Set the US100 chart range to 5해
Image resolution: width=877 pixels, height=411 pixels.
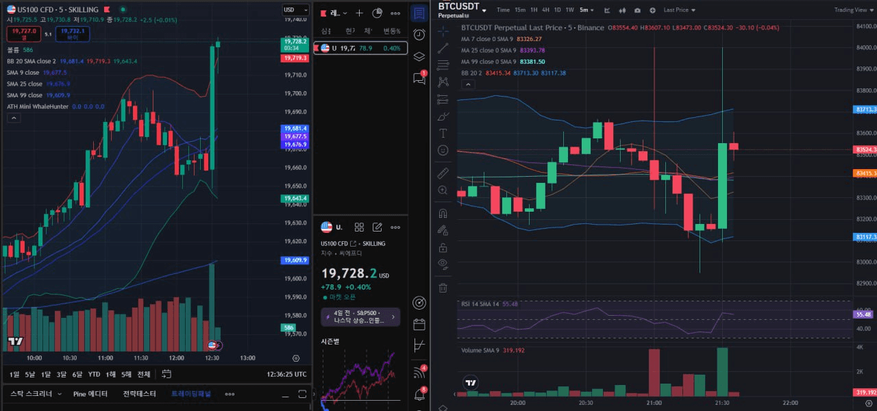[127, 374]
